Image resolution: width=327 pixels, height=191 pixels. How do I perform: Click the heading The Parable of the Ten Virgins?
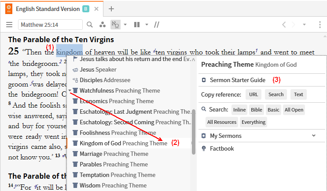61,40
